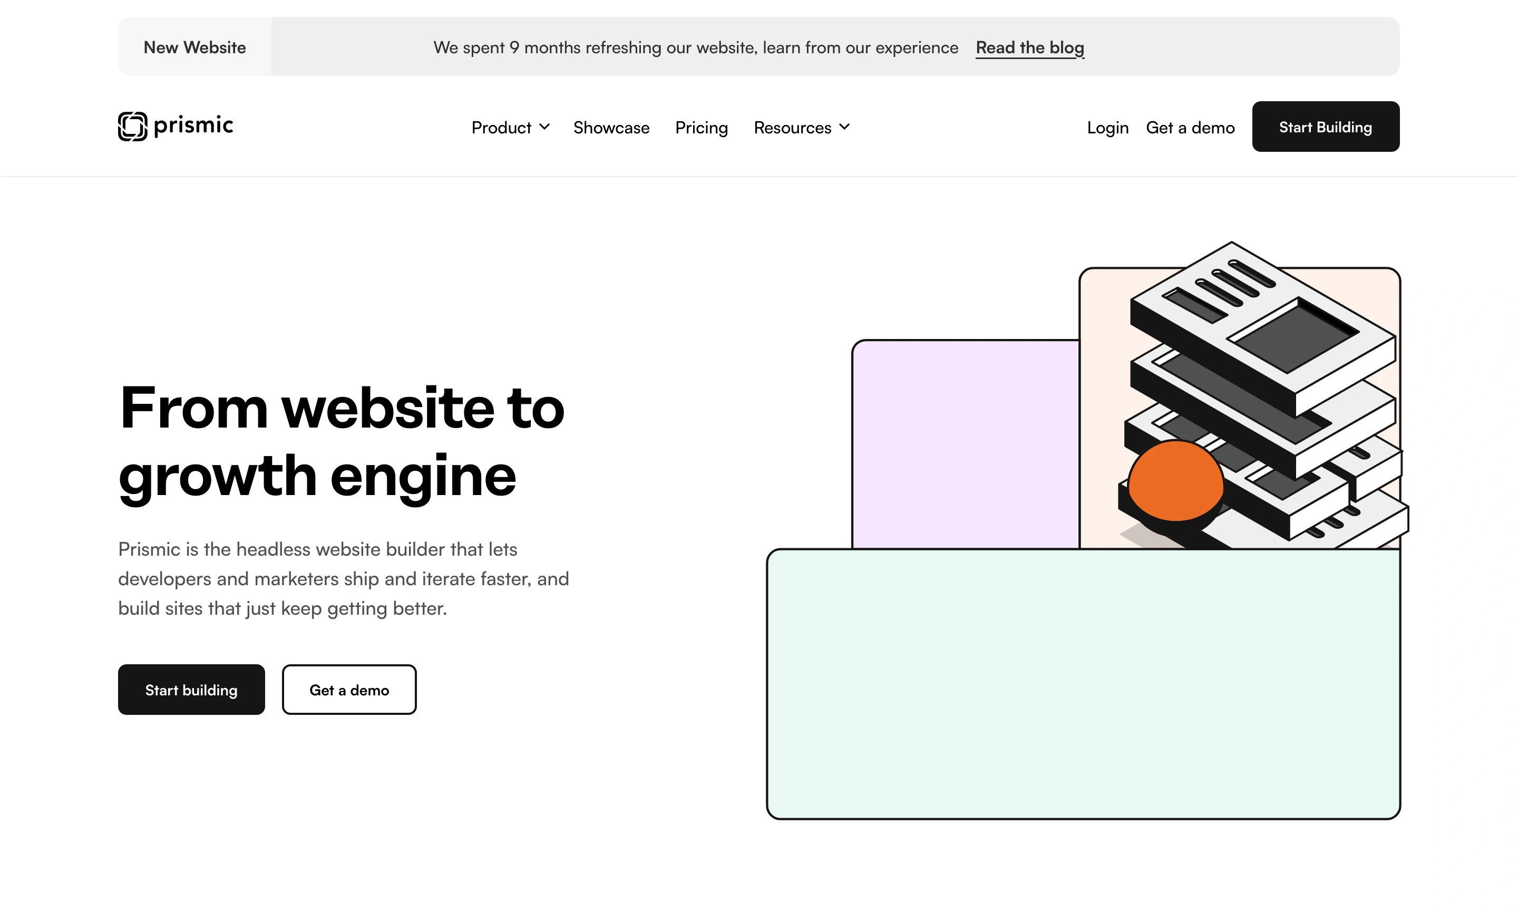This screenshot has width=1518, height=911.
Task: Open the Resources menu
Action: 801,127
